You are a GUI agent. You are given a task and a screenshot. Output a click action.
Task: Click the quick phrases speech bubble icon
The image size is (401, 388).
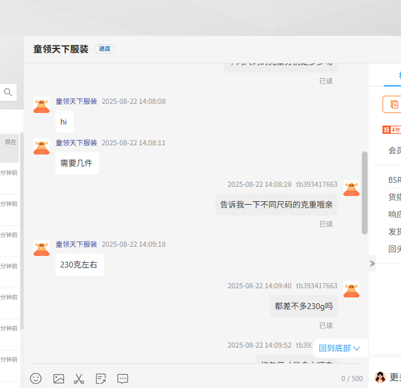123,379
